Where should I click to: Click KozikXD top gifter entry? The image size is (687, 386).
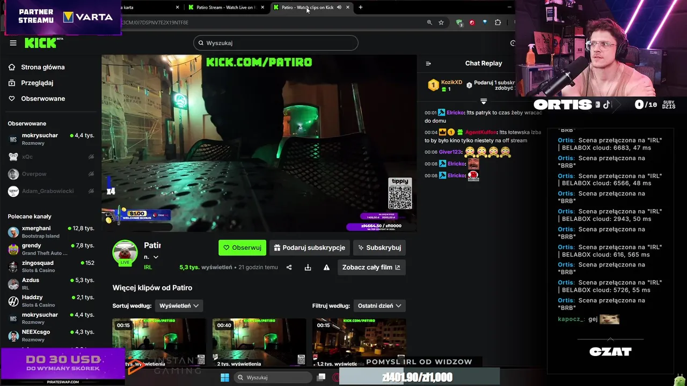coord(445,85)
